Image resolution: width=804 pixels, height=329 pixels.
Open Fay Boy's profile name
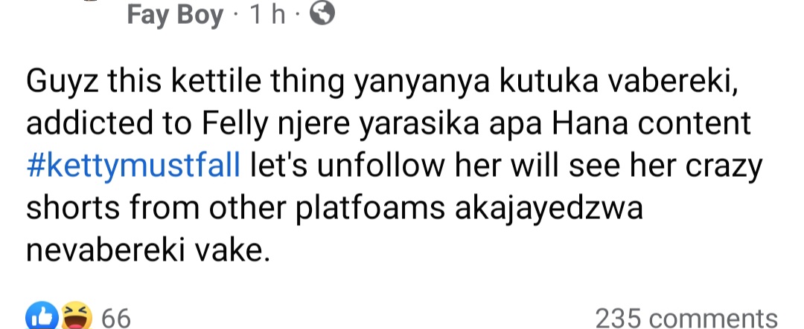pyautogui.click(x=175, y=16)
